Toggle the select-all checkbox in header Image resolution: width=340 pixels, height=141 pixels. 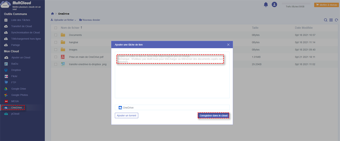coord(56,28)
